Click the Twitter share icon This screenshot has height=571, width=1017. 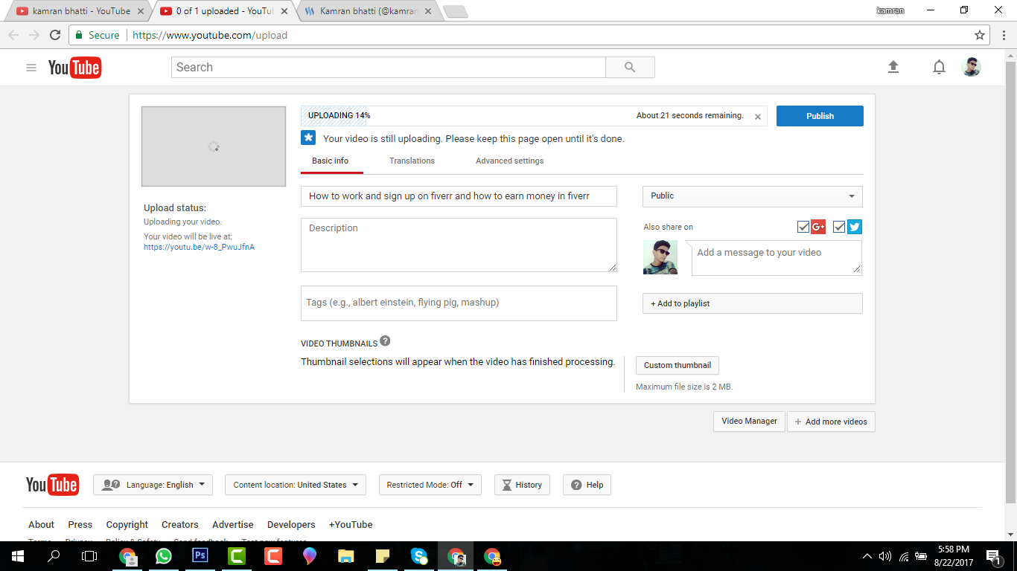855,227
